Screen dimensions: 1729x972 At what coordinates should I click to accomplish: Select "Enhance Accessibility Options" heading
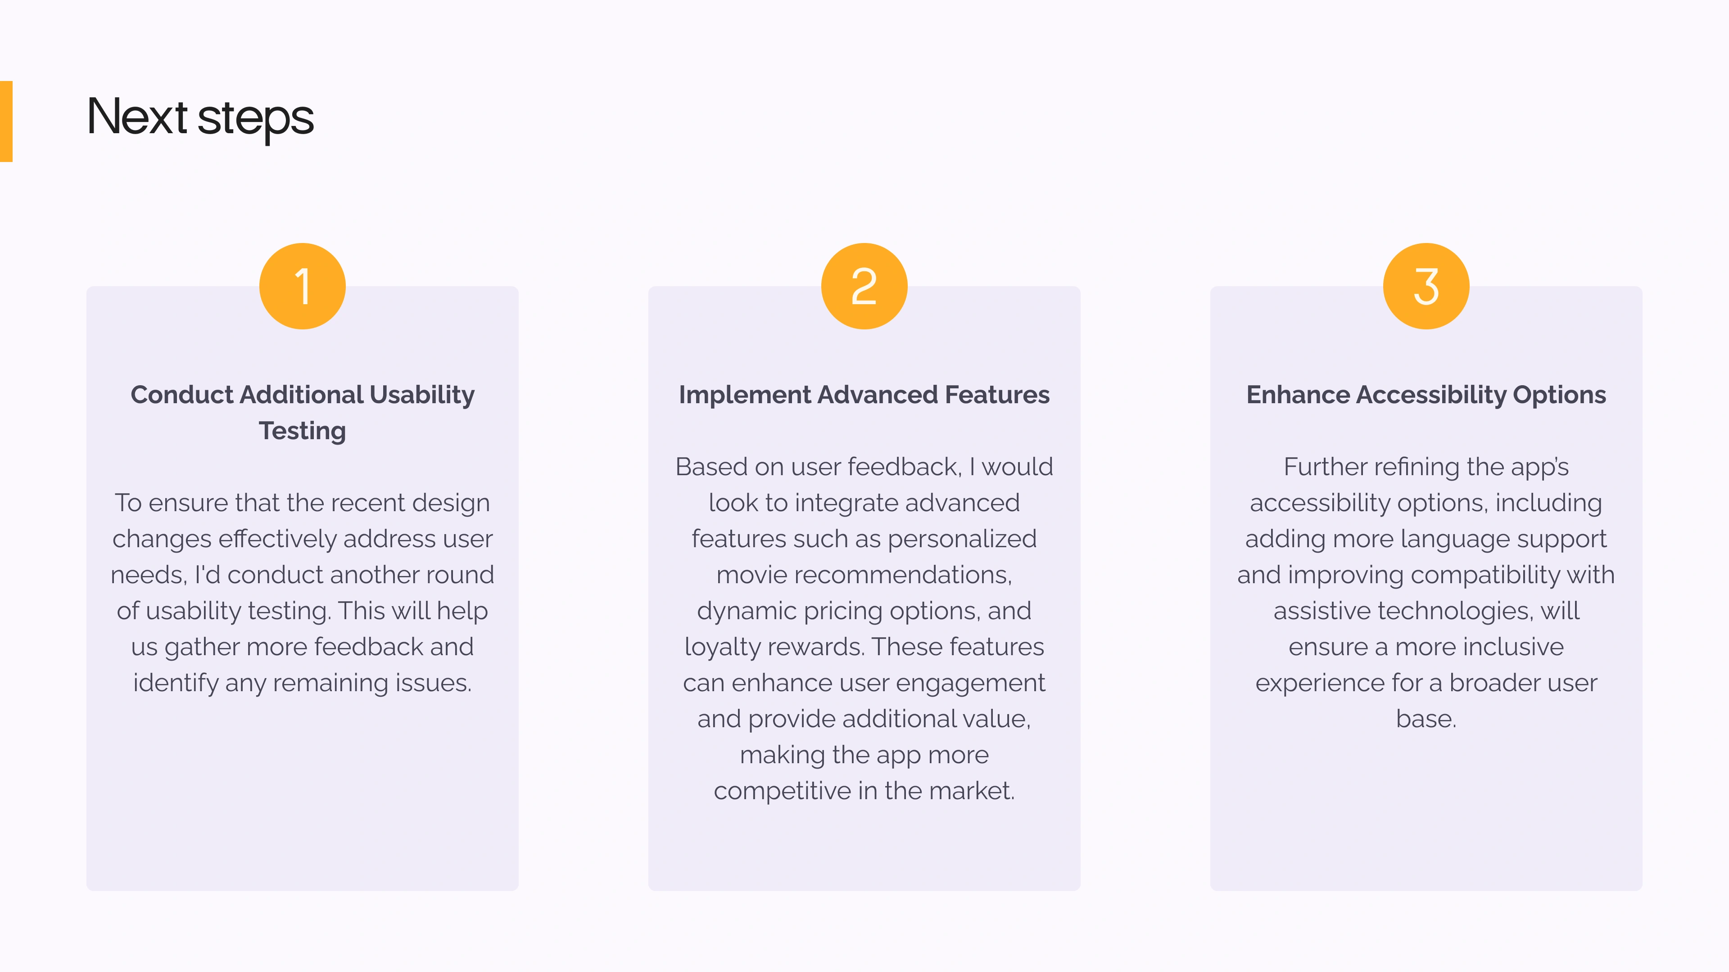pyautogui.click(x=1426, y=395)
